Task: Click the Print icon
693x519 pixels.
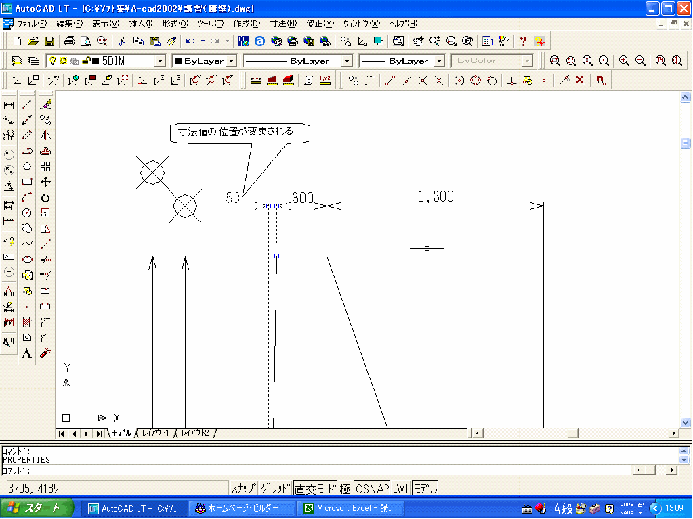Action: (69, 41)
